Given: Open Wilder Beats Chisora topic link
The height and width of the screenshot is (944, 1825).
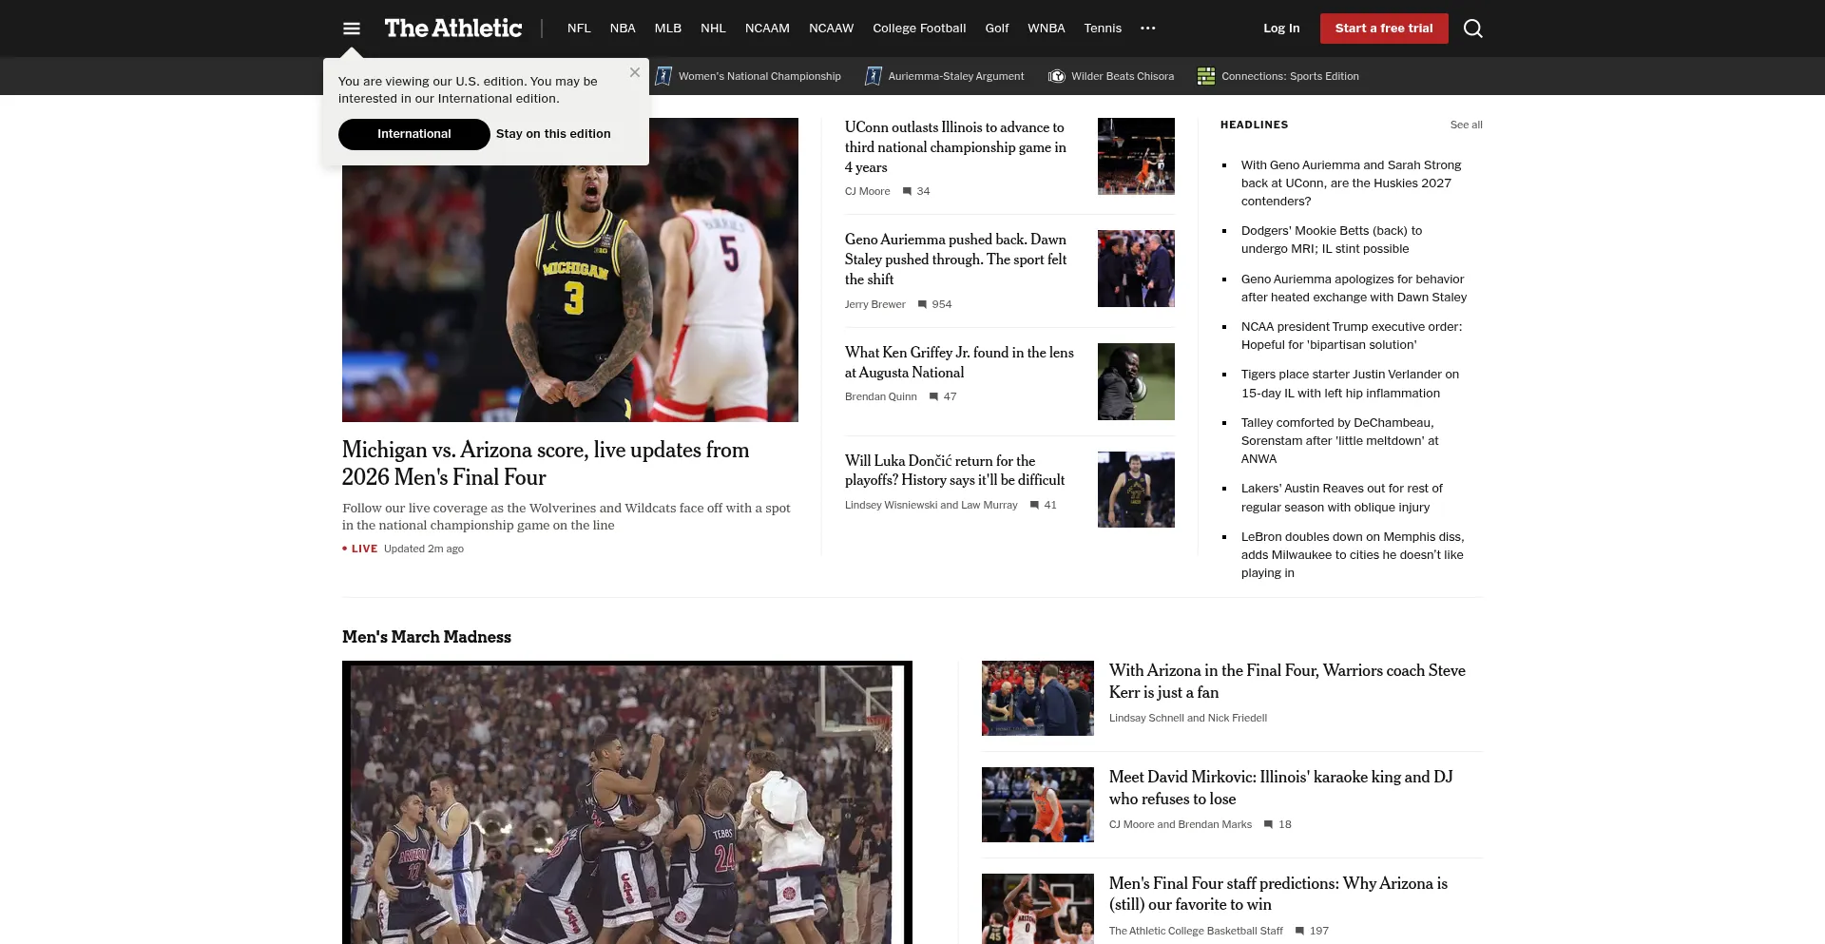Looking at the screenshot, I should pyautogui.click(x=1123, y=76).
